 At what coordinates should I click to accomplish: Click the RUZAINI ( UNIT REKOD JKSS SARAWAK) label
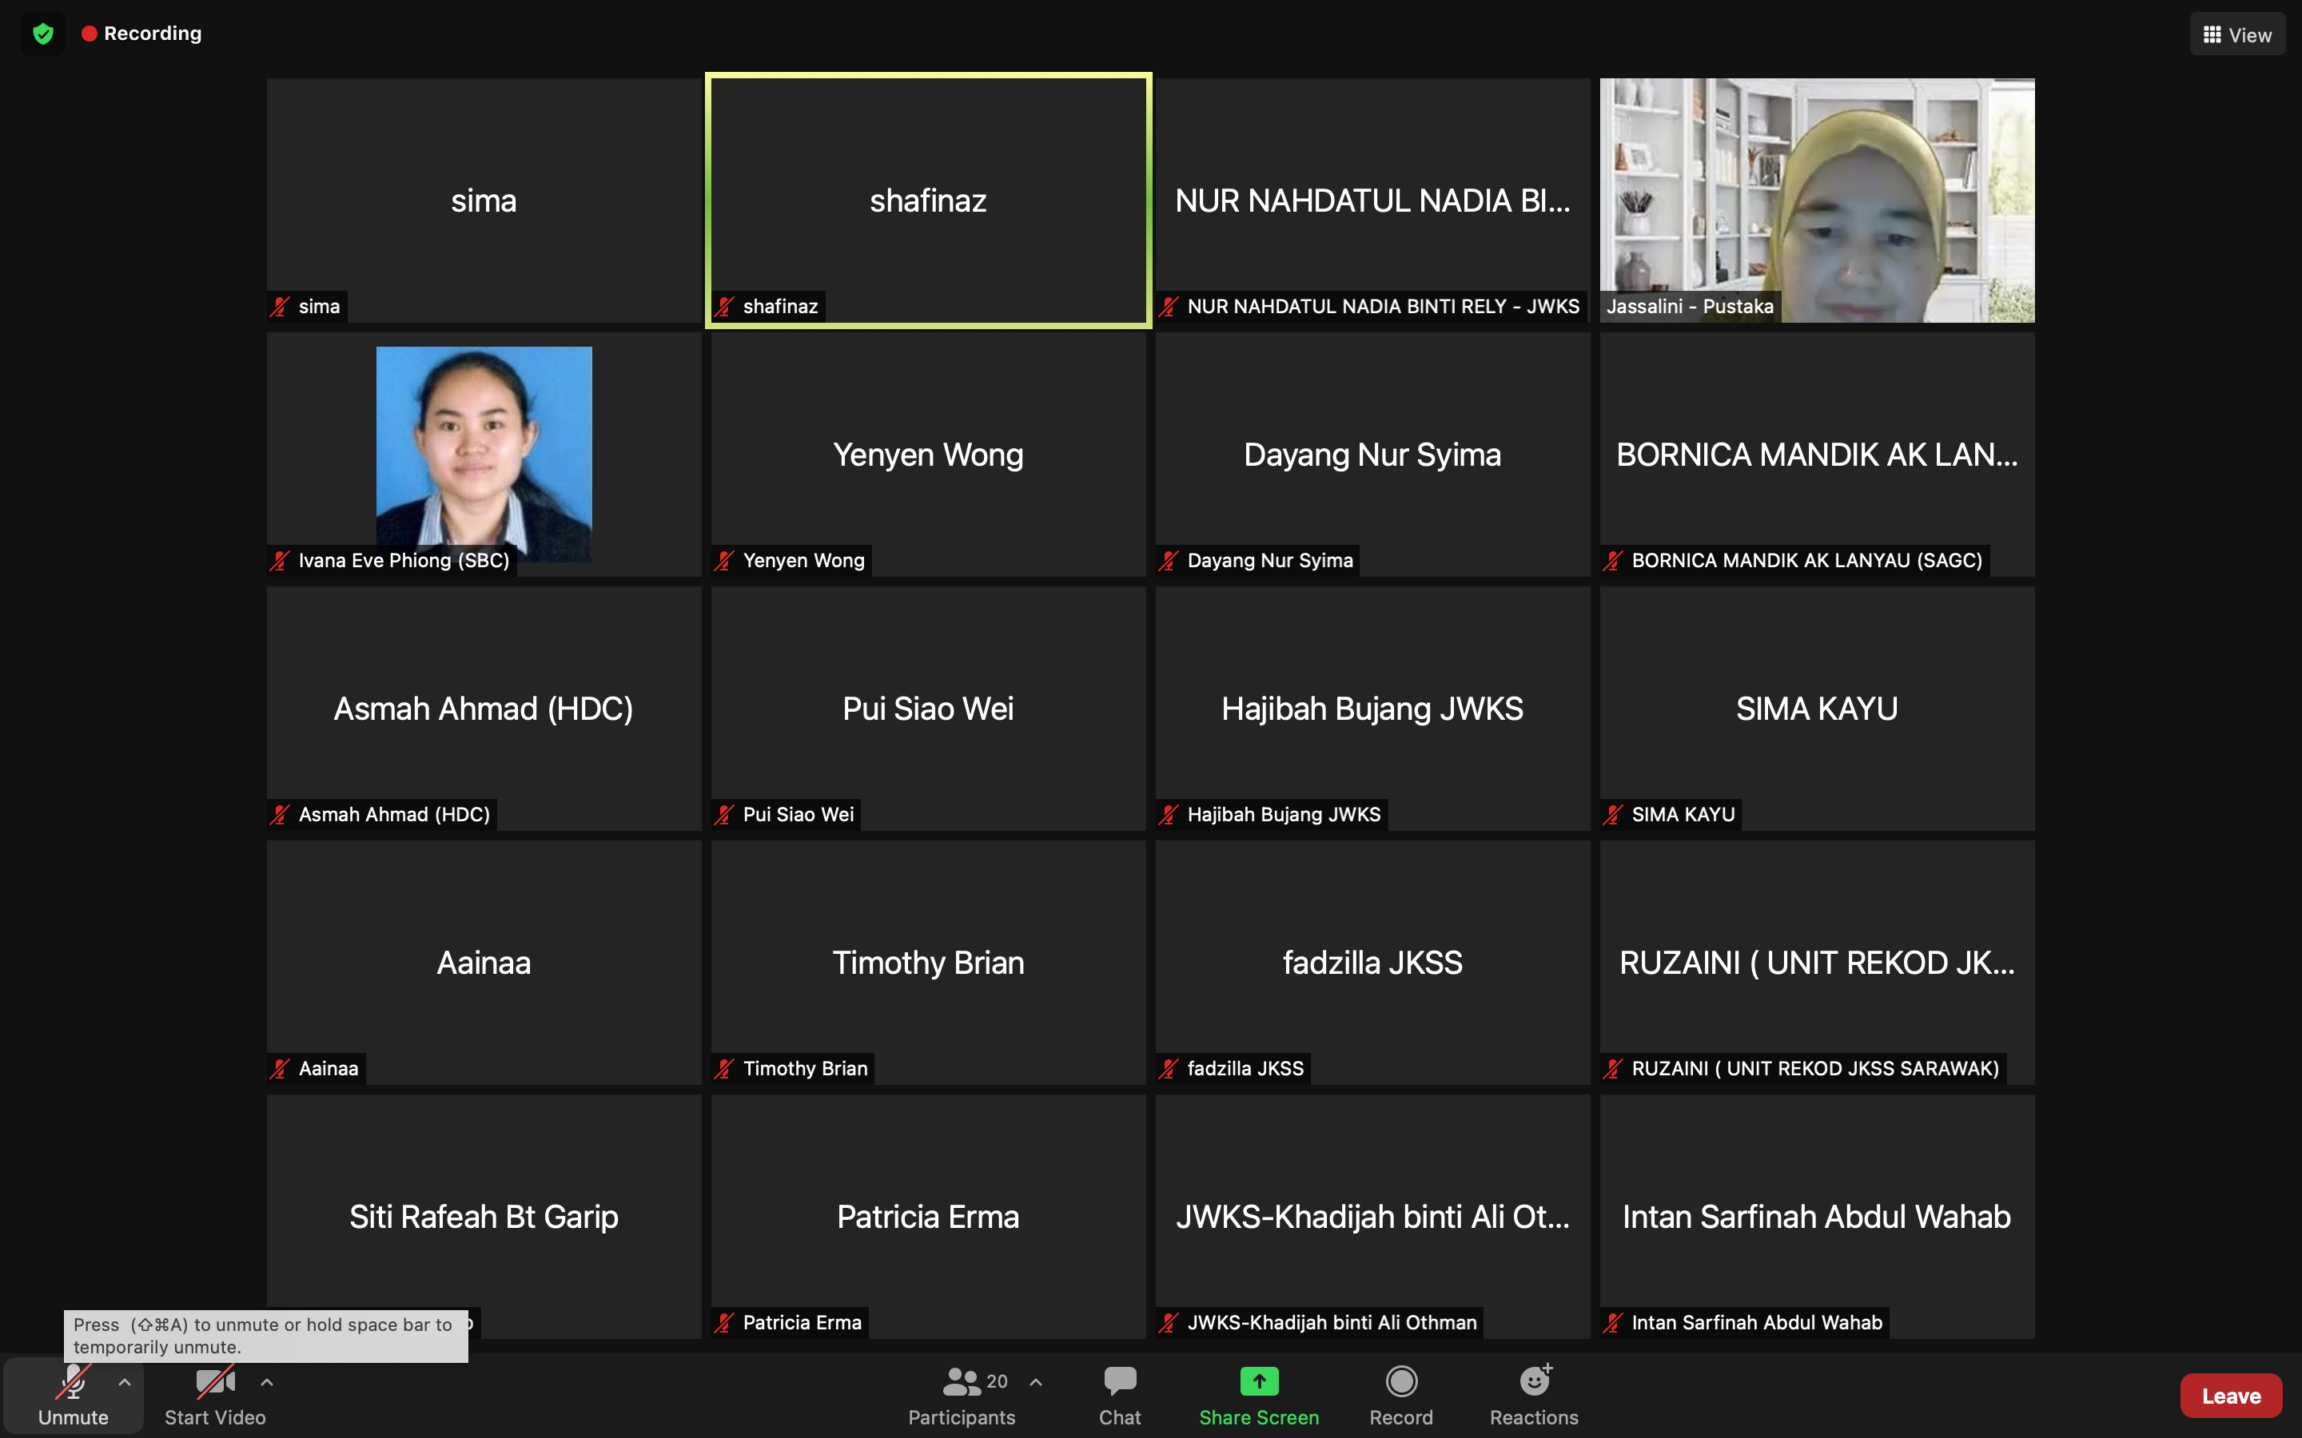coord(1815,1068)
